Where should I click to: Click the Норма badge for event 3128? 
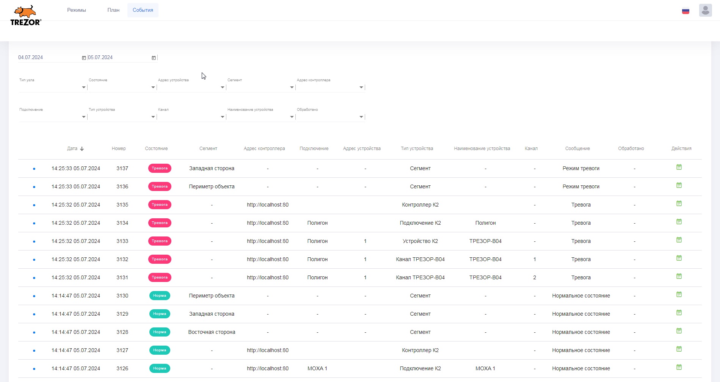click(x=160, y=332)
